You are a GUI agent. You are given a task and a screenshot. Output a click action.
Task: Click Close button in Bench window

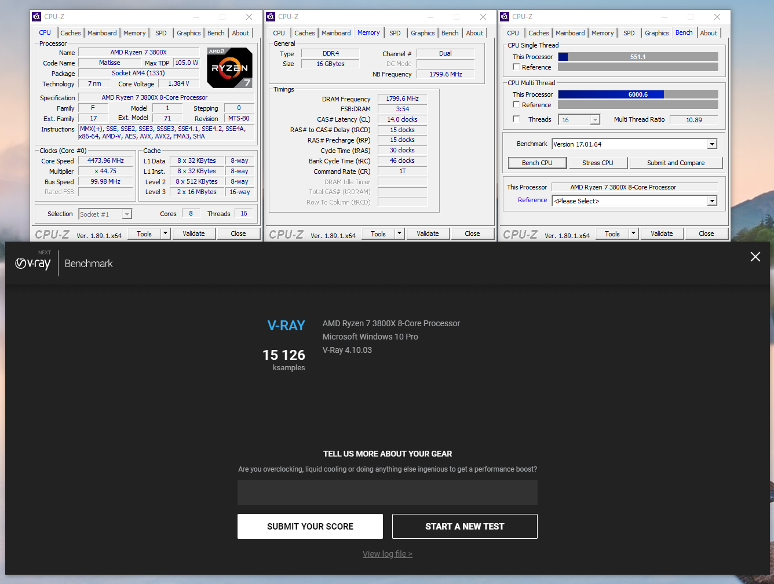click(706, 233)
